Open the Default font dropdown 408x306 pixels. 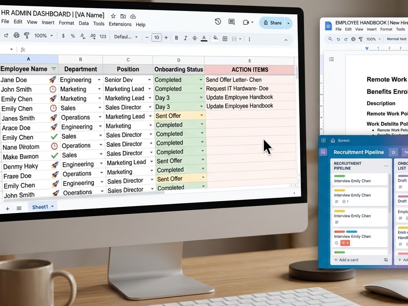coord(126,37)
